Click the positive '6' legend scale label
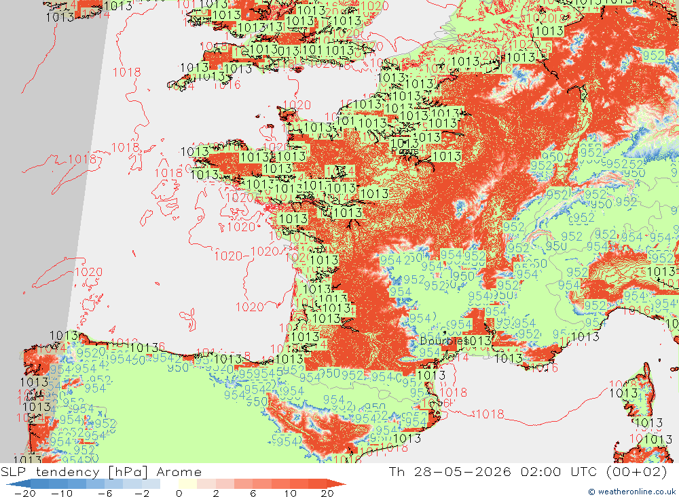The height and width of the screenshot is (497, 679). point(253,494)
